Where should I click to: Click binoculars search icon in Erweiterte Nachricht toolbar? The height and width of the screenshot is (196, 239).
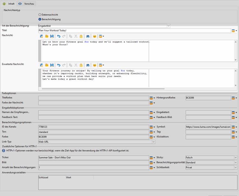[88, 65]
